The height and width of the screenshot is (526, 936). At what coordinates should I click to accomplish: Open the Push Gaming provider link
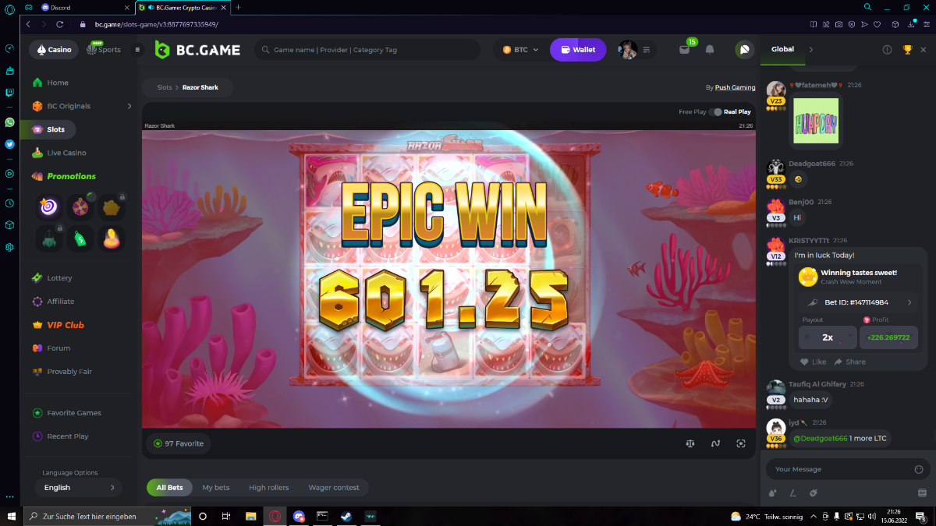(734, 87)
